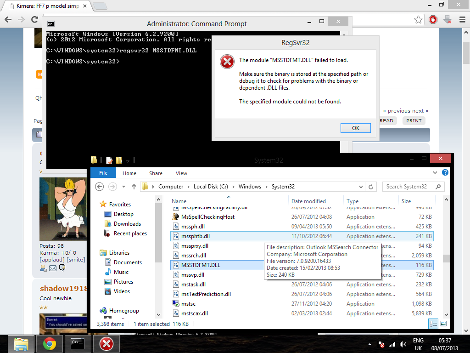Sort by Size column header
Image resolution: width=470 pixels, height=353 pixels.
point(406,201)
